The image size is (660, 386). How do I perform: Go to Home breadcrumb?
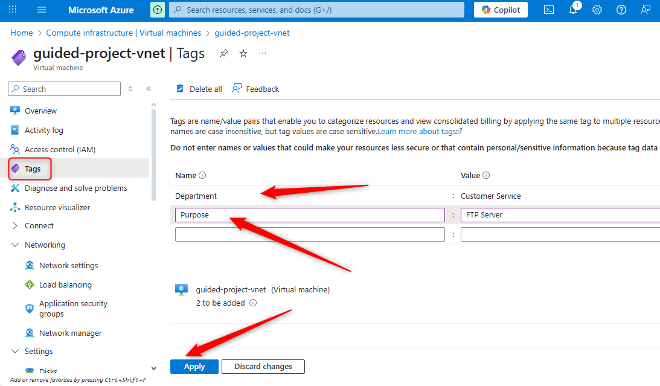pos(22,33)
